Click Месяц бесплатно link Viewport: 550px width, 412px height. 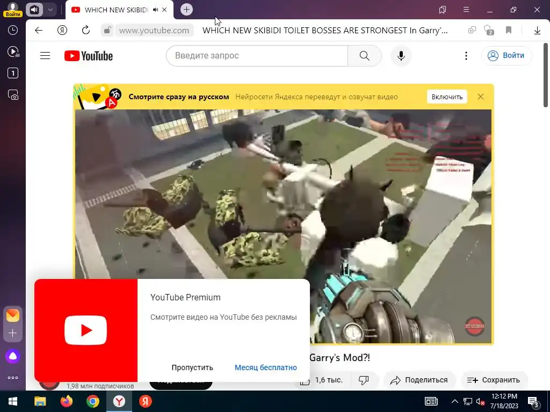coord(266,367)
